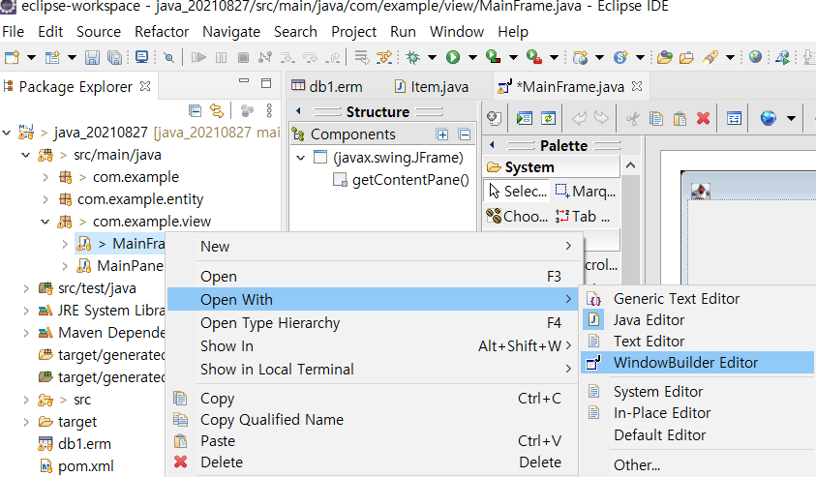
Task: Open the File menu
Action: [x=13, y=32]
